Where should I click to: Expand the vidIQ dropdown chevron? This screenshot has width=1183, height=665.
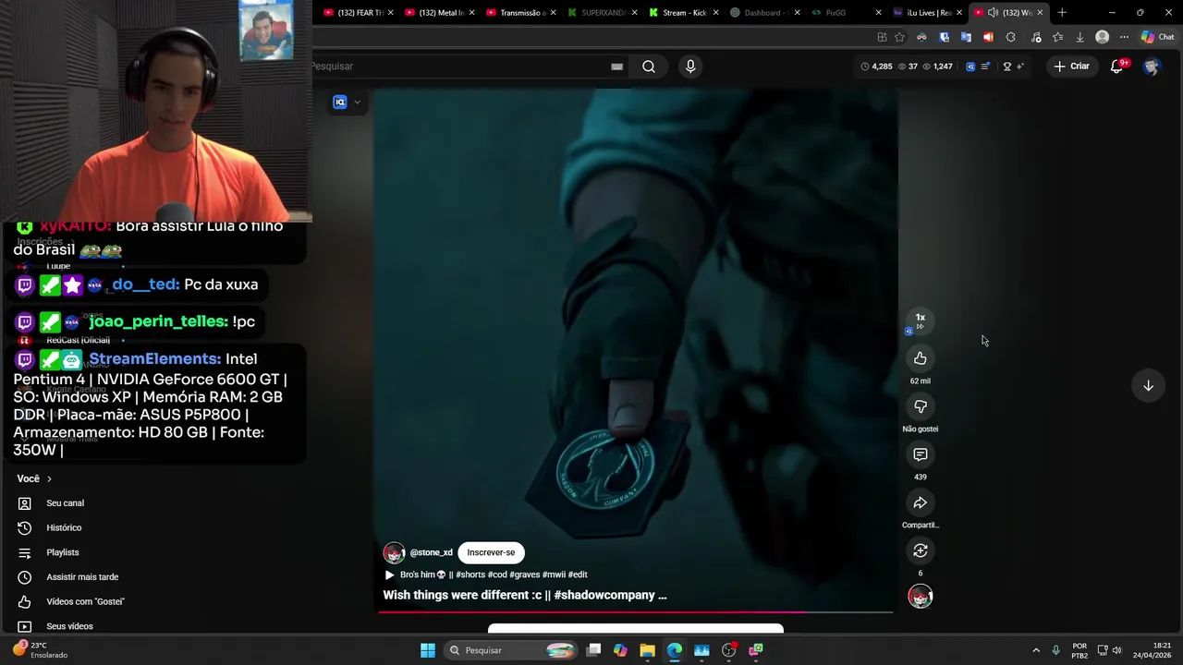[357, 103]
